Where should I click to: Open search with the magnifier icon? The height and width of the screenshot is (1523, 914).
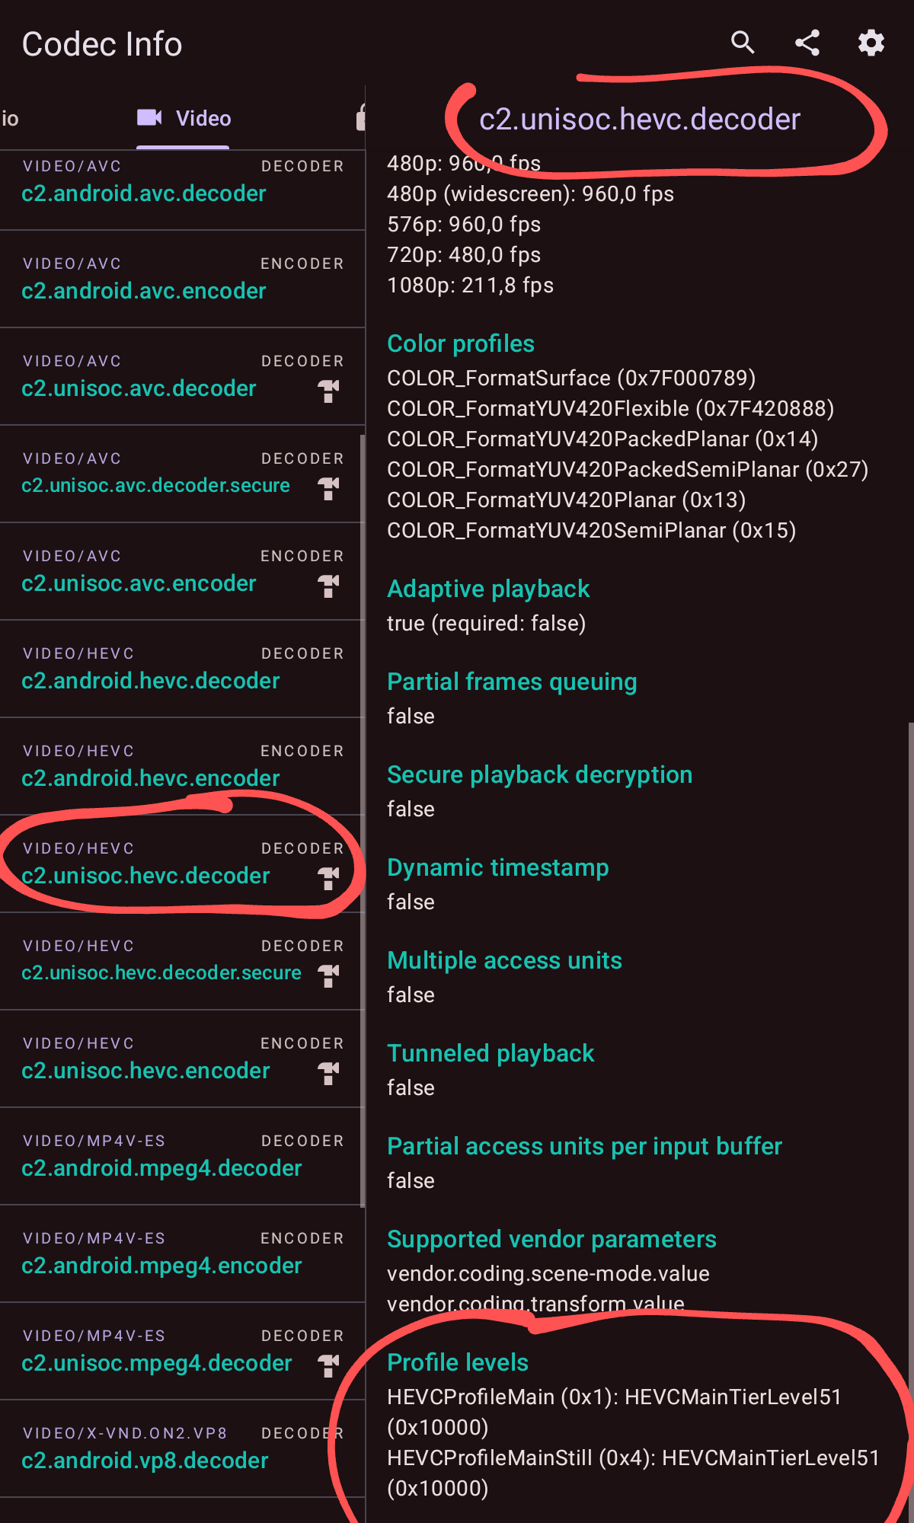(x=743, y=43)
